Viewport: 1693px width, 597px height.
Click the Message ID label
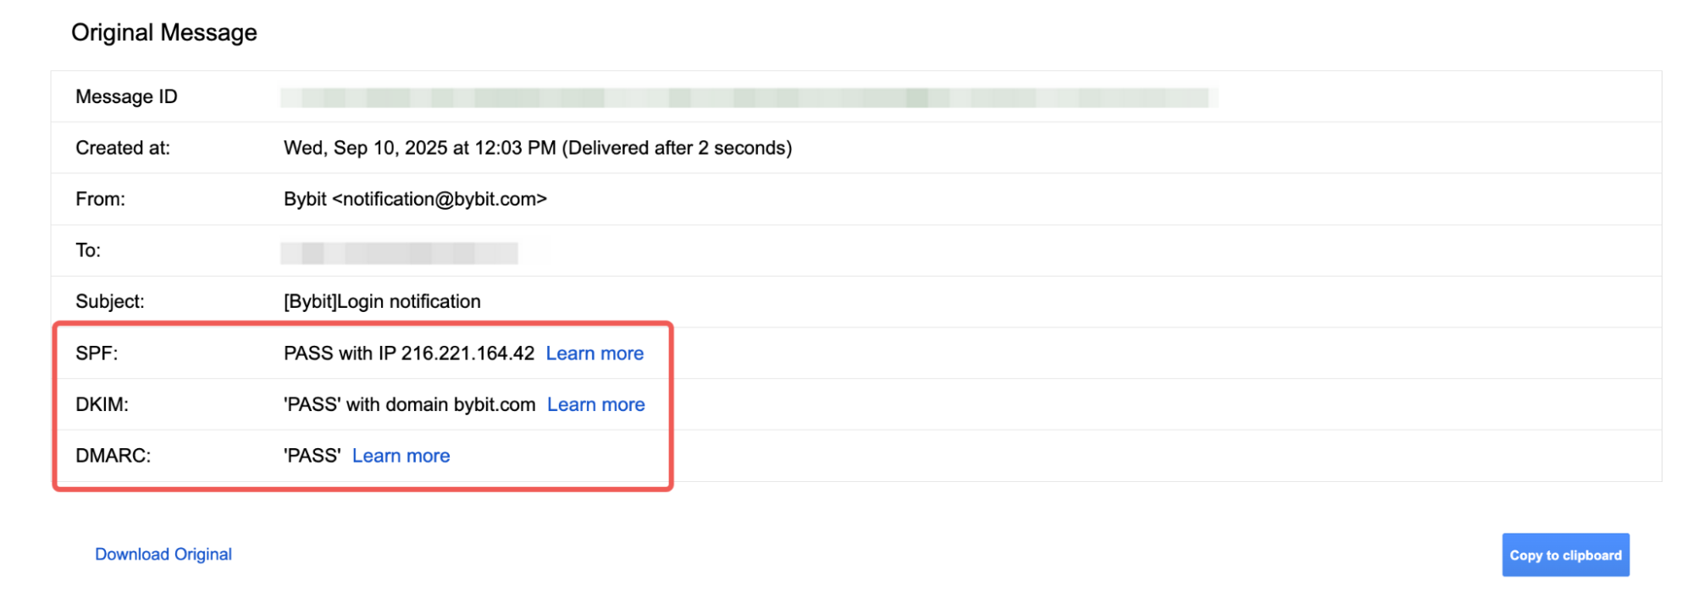(x=126, y=97)
